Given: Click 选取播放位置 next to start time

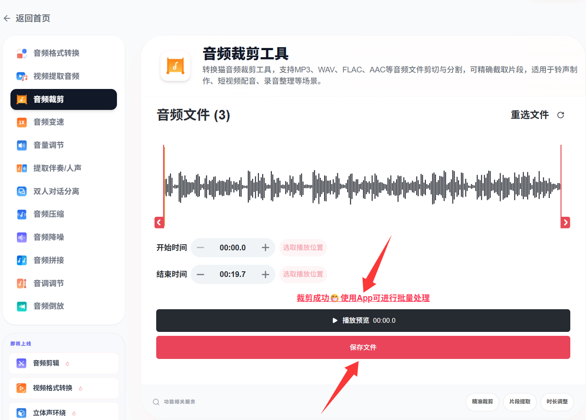Looking at the screenshot, I should tap(303, 247).
